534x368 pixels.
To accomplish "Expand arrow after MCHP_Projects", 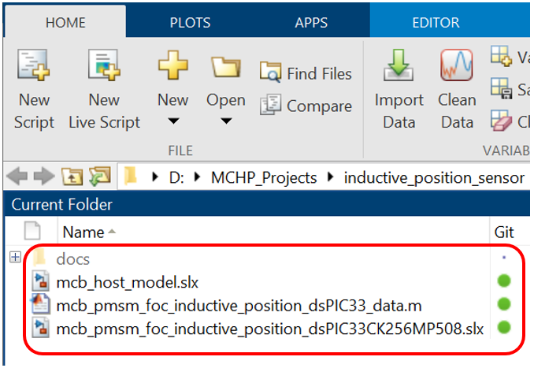I will tap(330, 177).
